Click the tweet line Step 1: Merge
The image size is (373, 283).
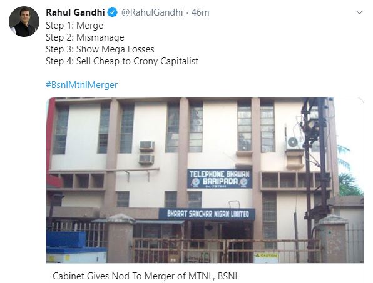[x=74, y=26]
